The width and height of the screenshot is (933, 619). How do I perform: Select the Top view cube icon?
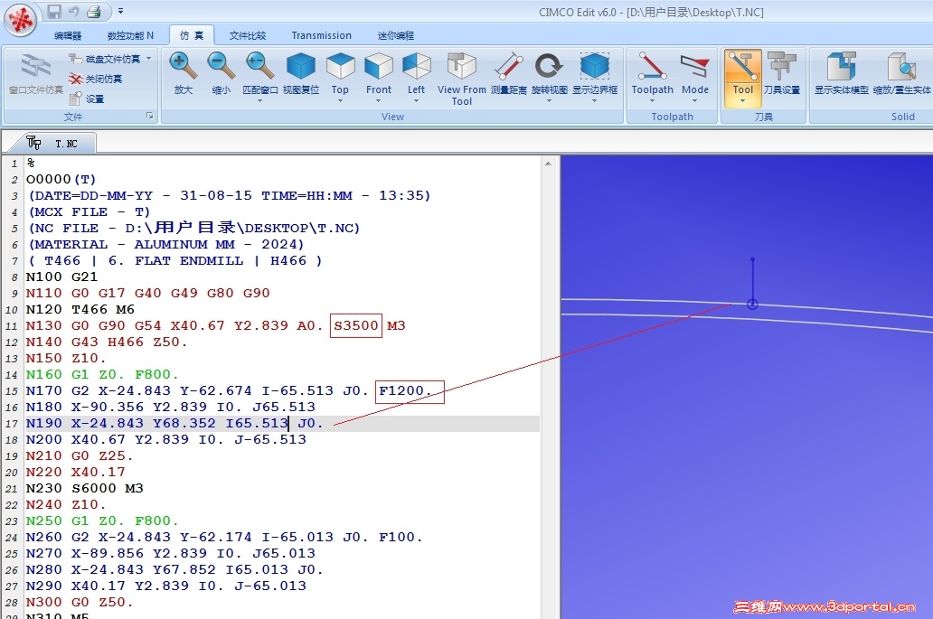pos(340,67)
